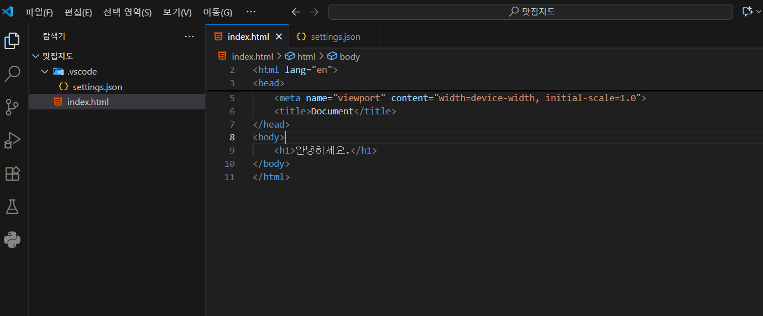Open the 선택 영역(S) menu

click(127, 12)
